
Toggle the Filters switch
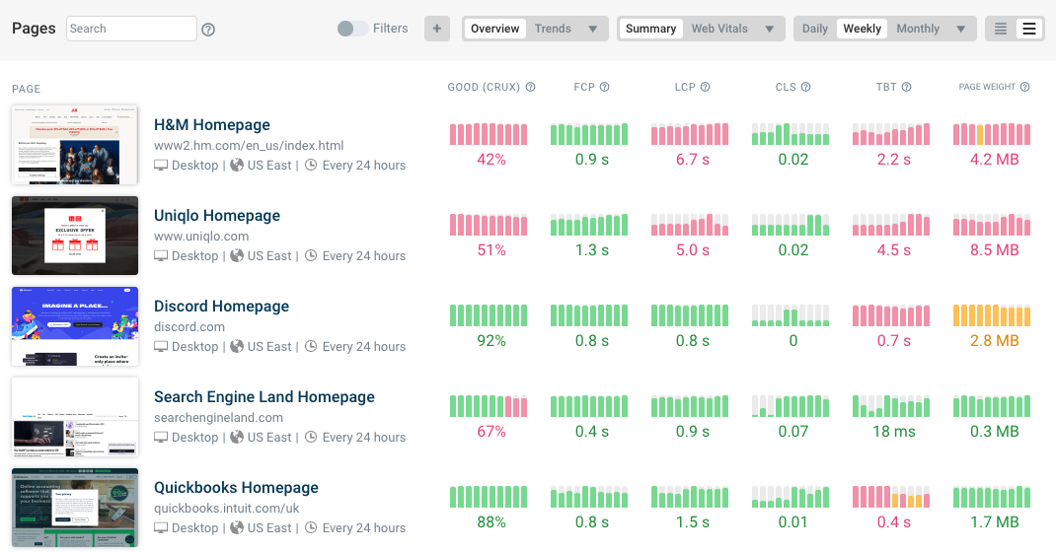[x=352, y=29]
